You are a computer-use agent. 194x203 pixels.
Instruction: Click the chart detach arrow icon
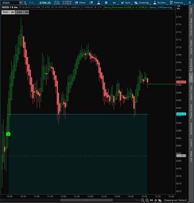[179, 7]
